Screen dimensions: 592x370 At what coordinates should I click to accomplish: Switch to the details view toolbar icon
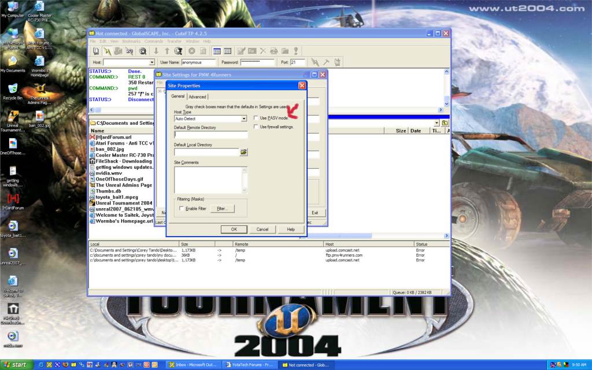pyautogui.click(x=228, y=51)
